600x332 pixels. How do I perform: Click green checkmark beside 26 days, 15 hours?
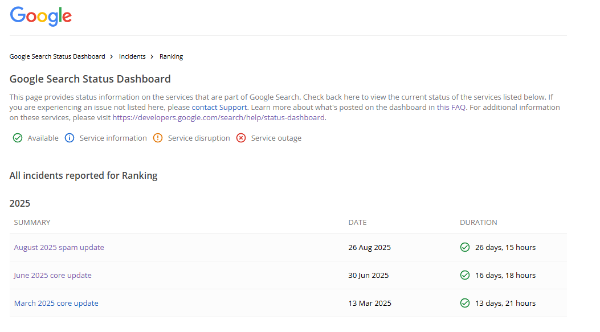465,247
